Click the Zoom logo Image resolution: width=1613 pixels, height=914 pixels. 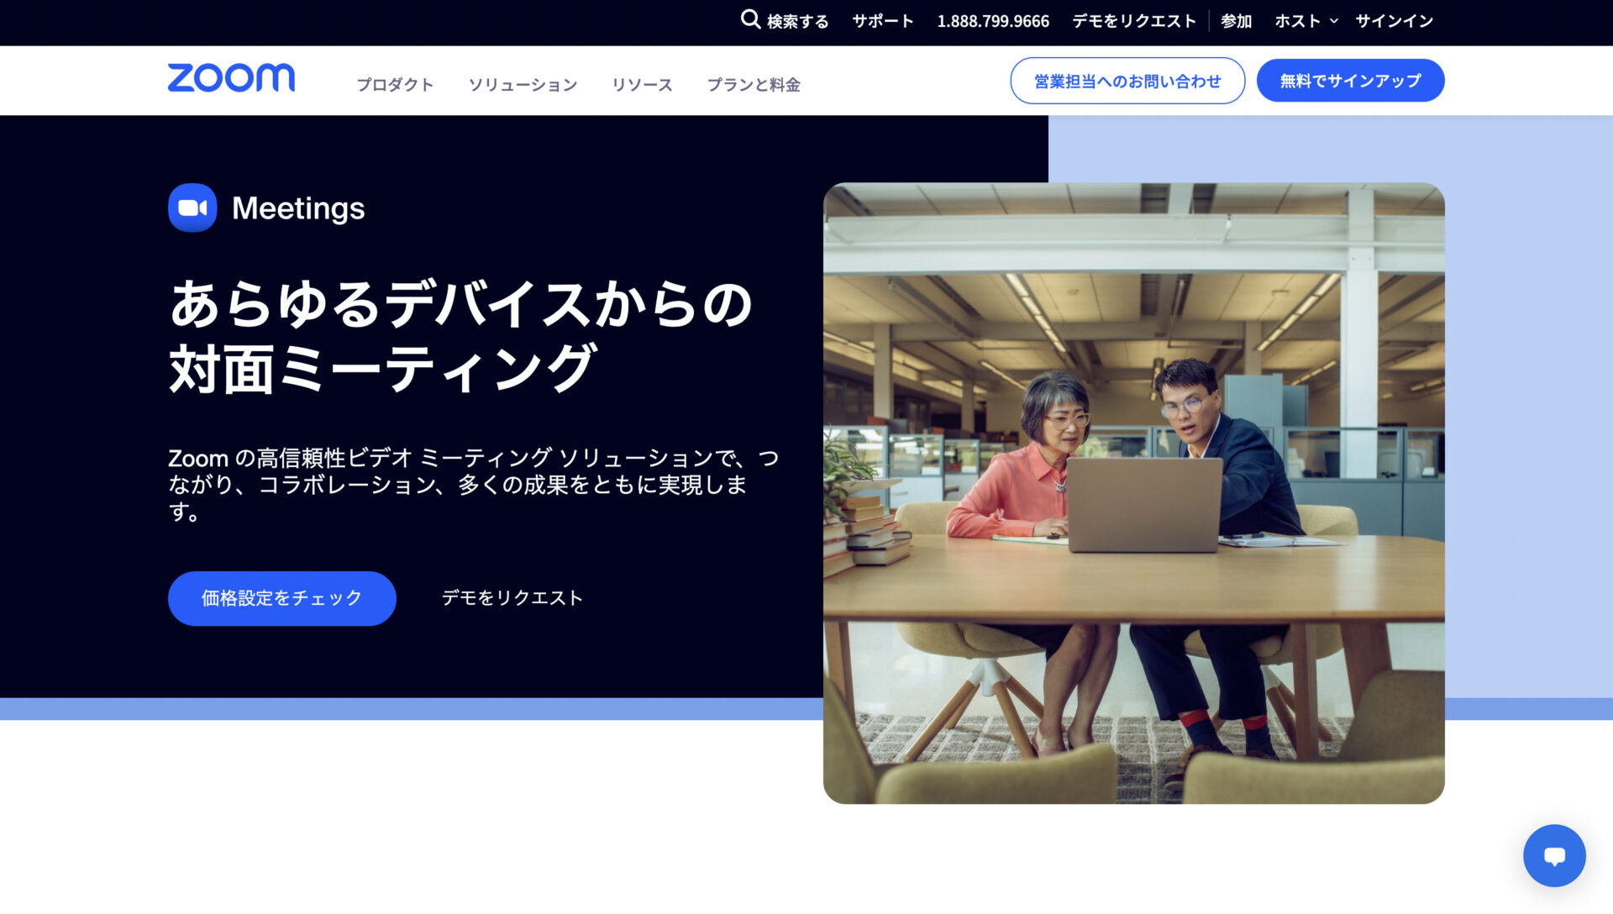click(231, 78)
